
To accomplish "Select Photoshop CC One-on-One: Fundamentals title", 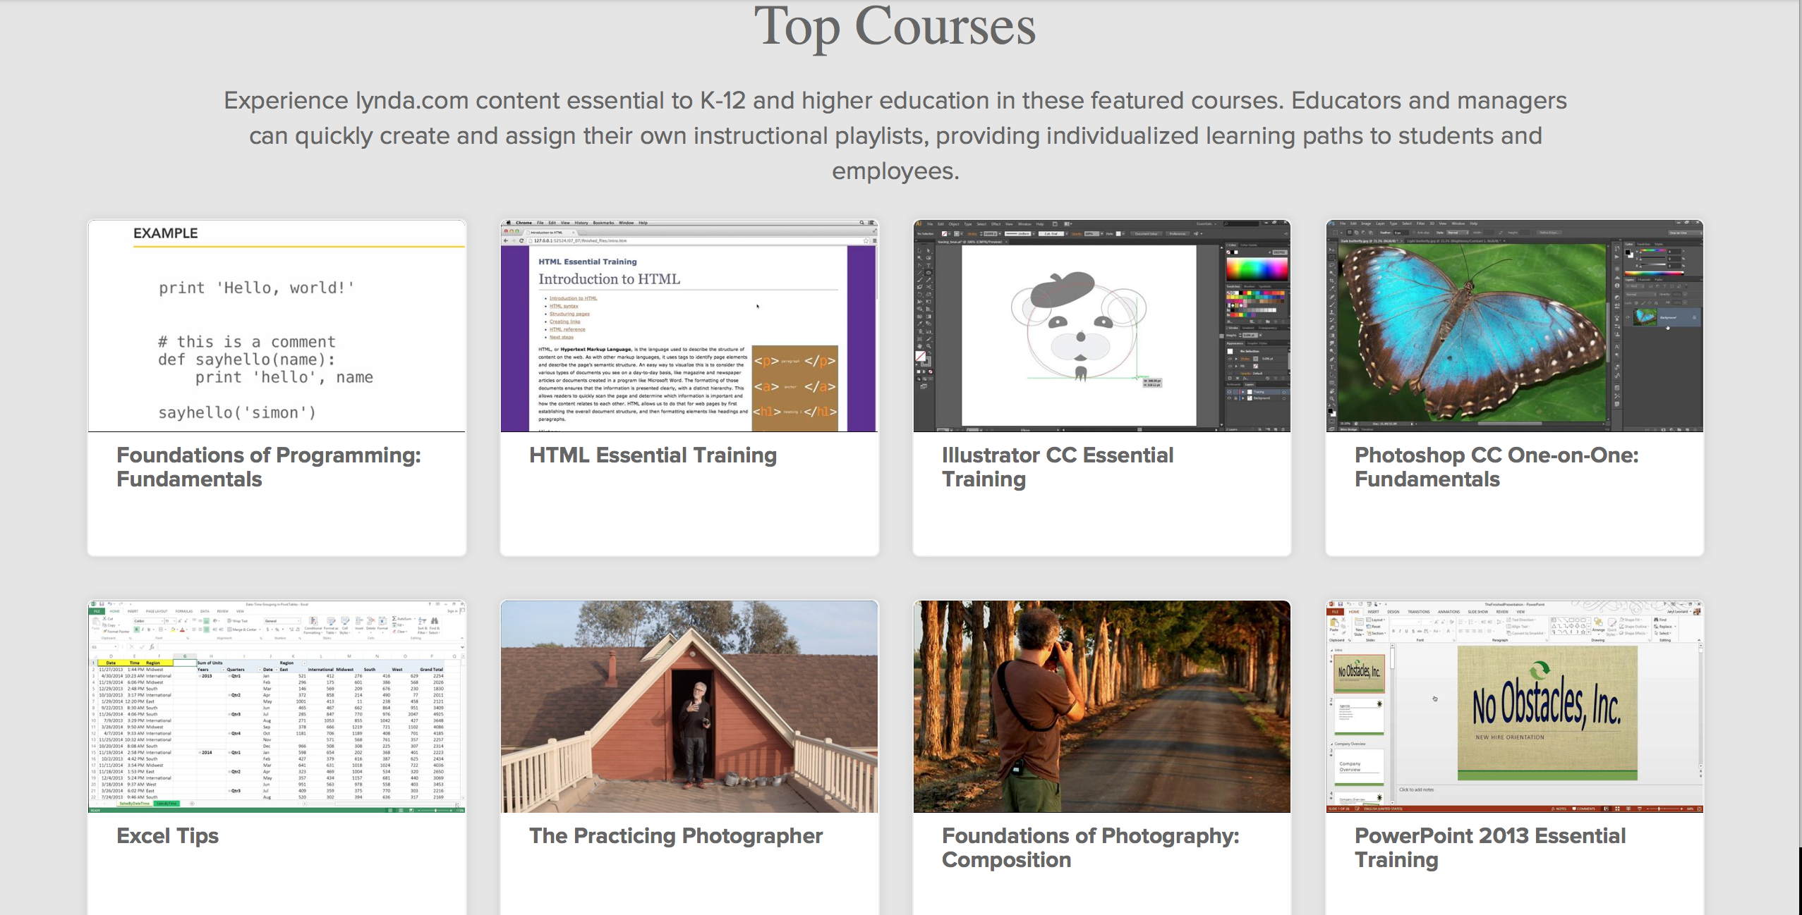I will click(1496, 467).
